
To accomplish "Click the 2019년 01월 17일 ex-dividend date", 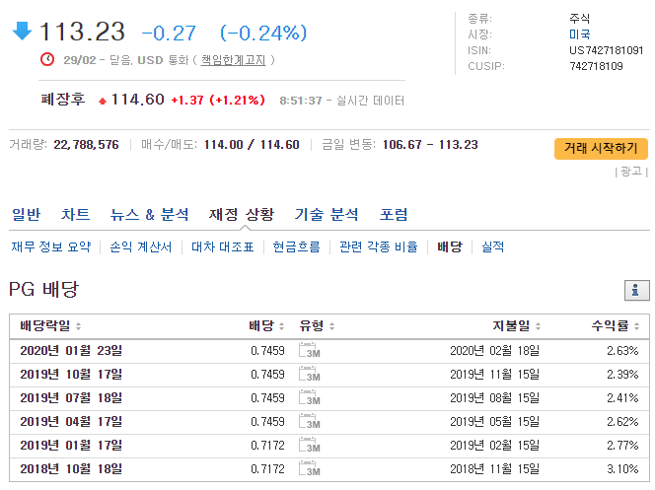I will pyautogui.click(x=71, y=446).
